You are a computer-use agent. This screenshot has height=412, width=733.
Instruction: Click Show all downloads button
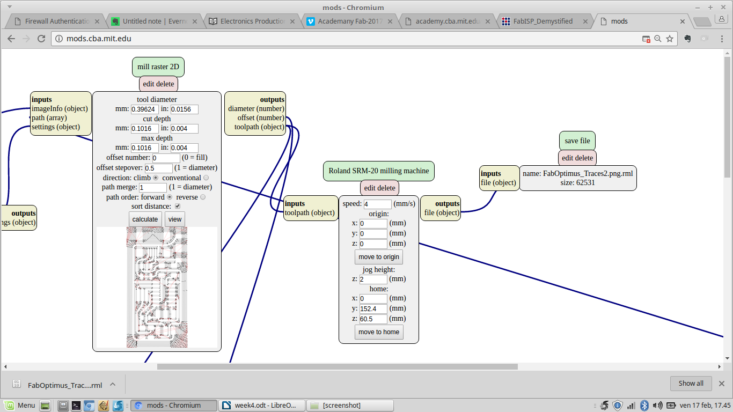point(691,384)
